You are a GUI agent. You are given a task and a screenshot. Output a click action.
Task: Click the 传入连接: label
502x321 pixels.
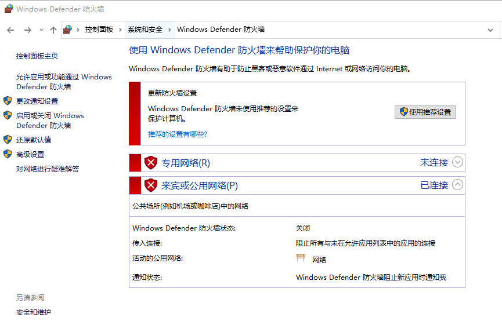click(x=147, y=243)
